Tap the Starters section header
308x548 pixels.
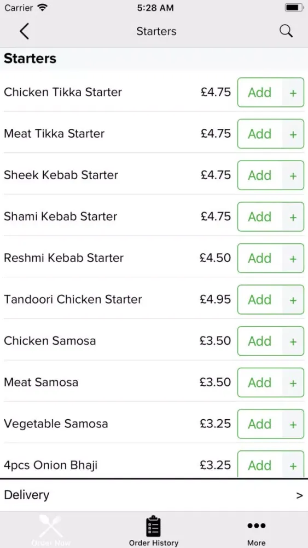(30, 59)
